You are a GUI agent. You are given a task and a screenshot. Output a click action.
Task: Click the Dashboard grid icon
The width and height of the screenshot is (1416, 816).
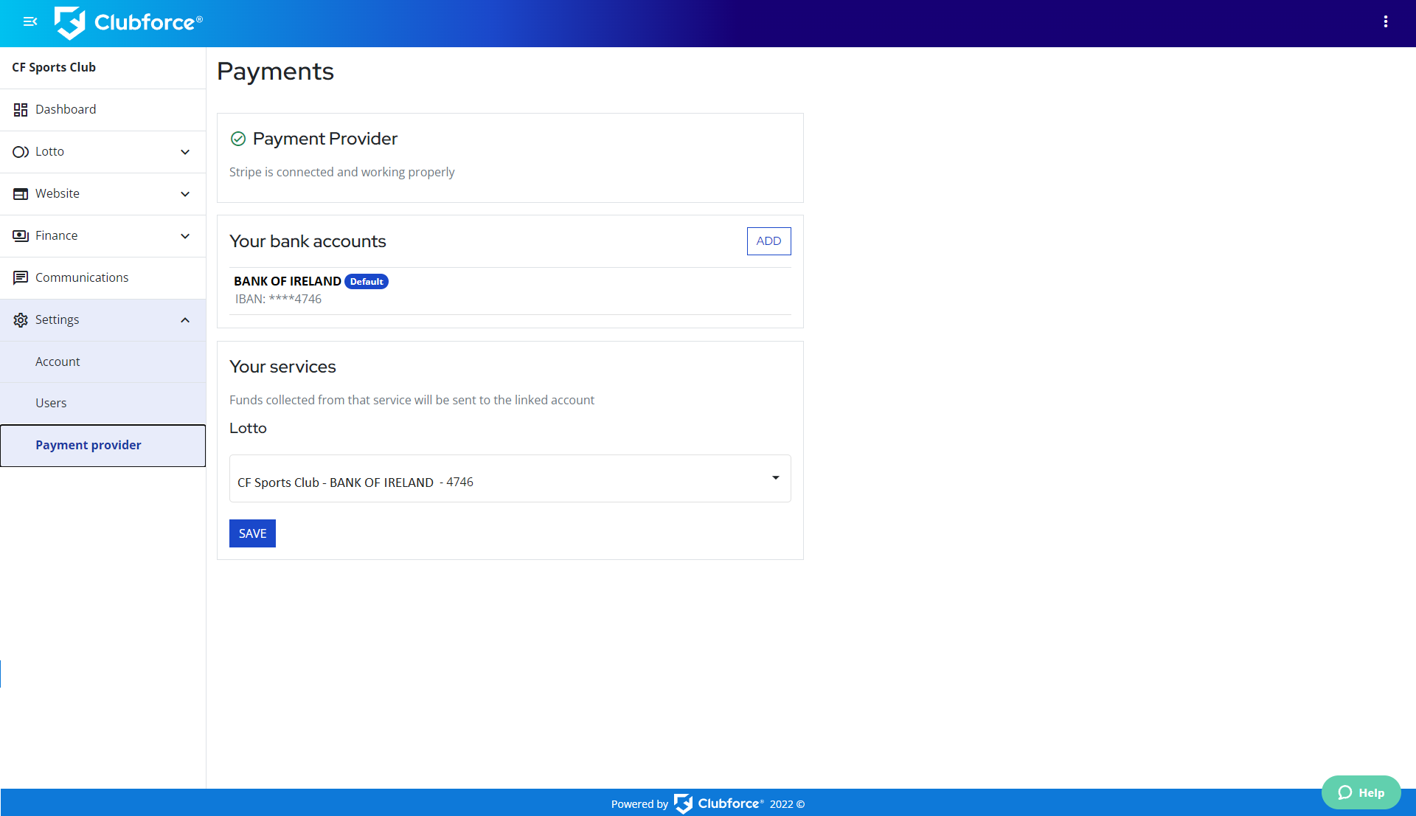(21, 110)
